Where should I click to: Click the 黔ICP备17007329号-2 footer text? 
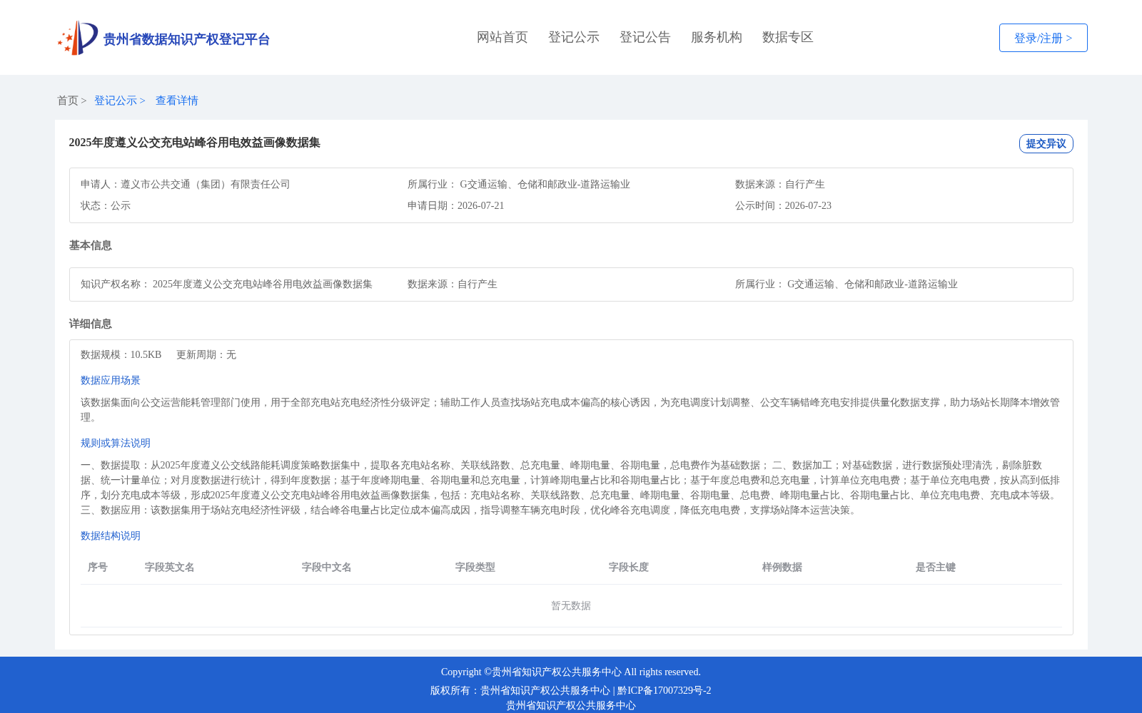pos(665,690)
